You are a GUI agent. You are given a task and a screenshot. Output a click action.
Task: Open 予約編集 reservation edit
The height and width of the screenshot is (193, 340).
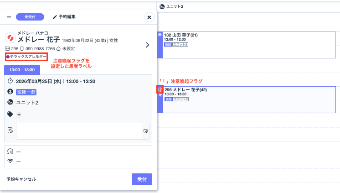tap(64, 17)
